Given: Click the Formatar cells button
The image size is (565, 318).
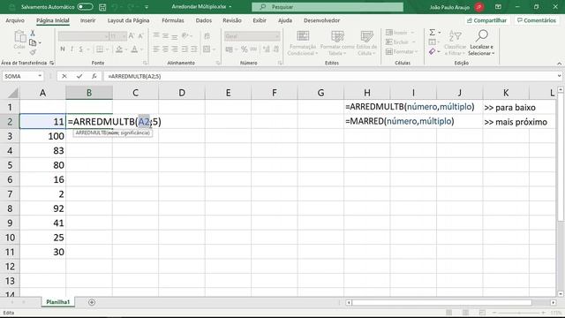Looking at the screenshot, I should tap(403, 52).
